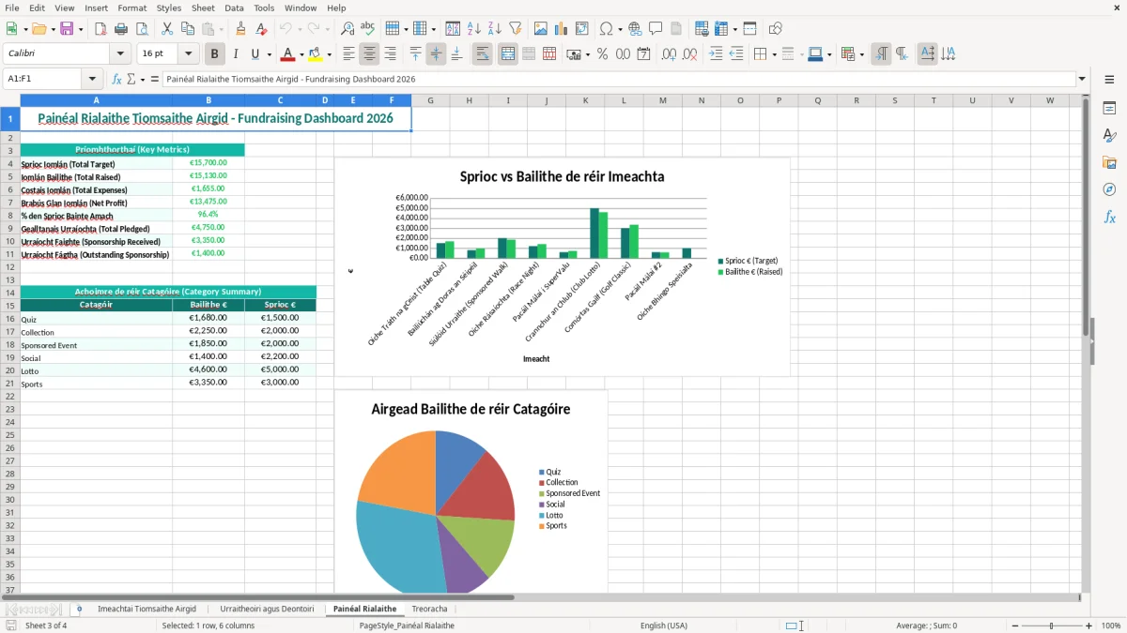Toggle Wrap Text

(x=483, y=54)
